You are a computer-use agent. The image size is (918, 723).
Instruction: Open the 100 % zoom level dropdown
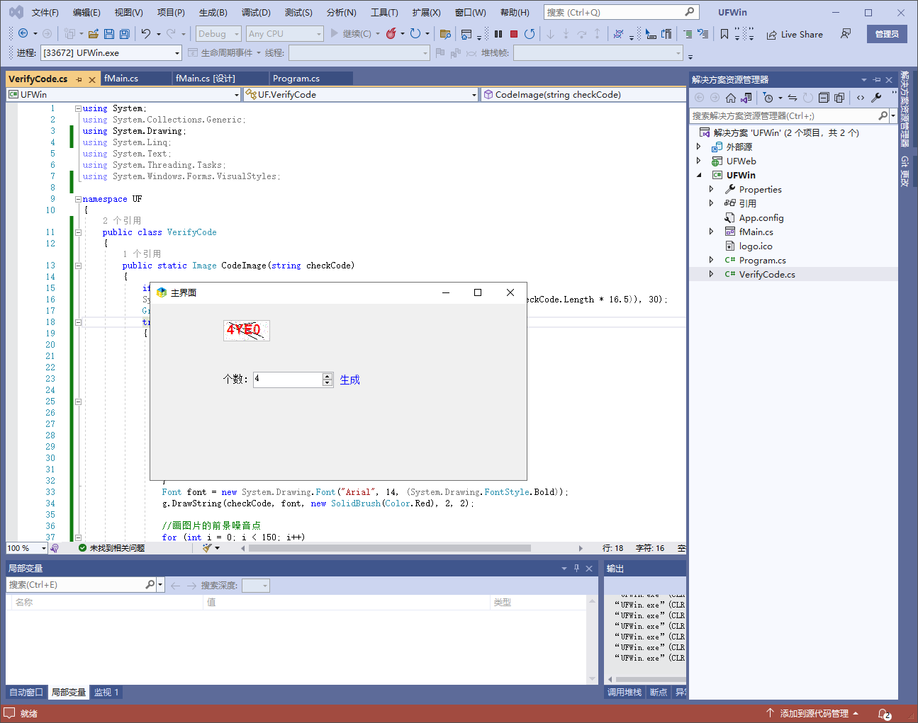(x=26, y=548)
